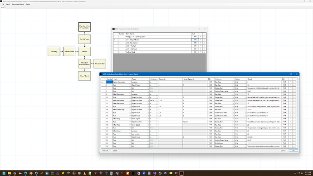313x176 pixels.
Task: Select the Act IV - Old Town block name cell
Action: 158,49
